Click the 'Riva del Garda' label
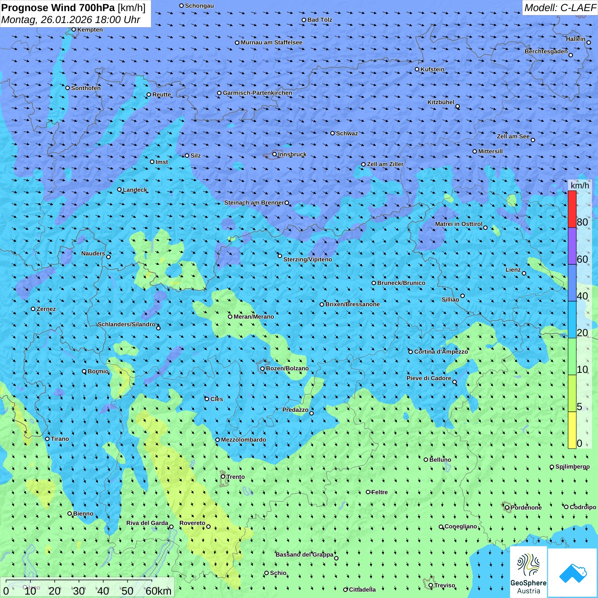 (147, 523)
